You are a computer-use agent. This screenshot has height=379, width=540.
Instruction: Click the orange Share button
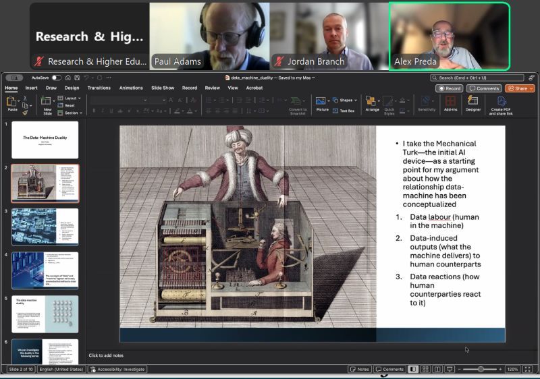(520, 88)
